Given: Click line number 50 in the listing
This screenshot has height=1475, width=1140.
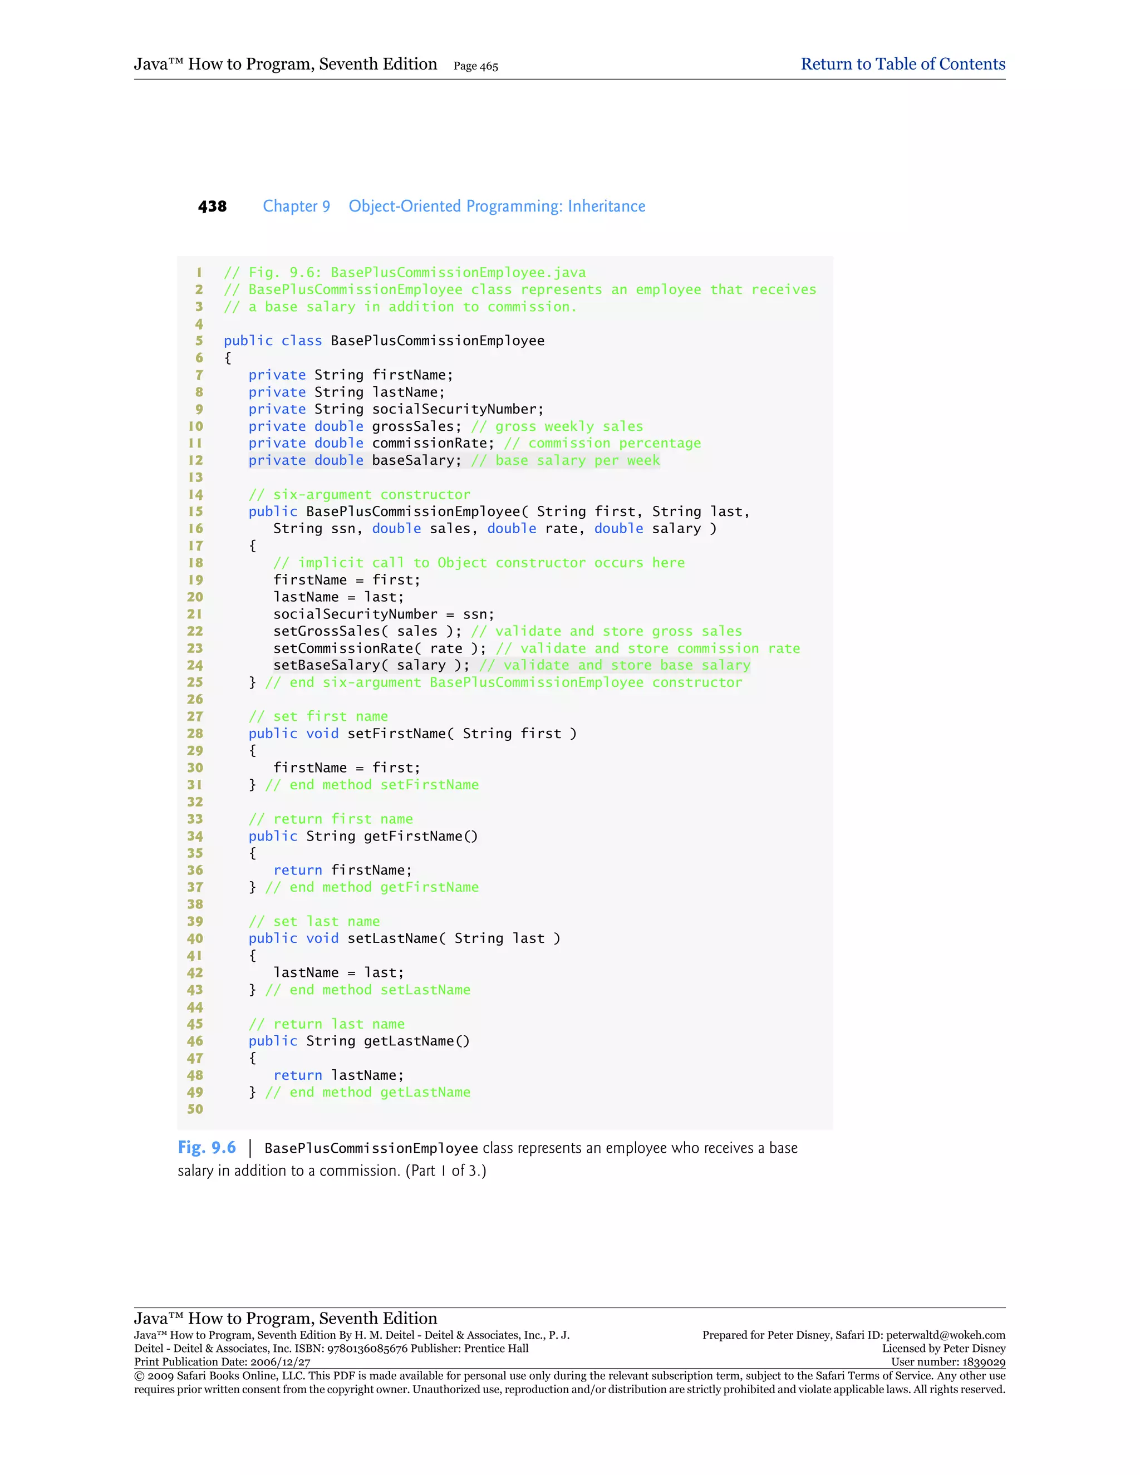Looking at the screenshot, I should (195, 1109).
